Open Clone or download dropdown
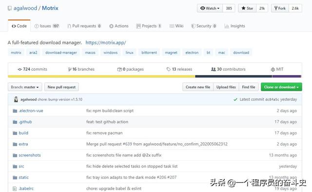 coord(281,87)
